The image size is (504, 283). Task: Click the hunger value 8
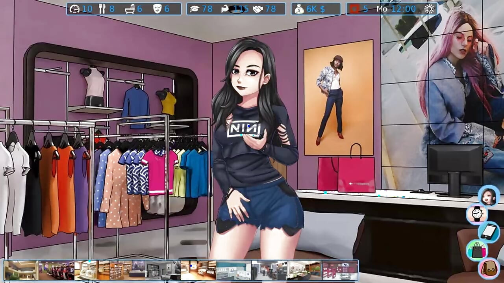tap(112, 9)
